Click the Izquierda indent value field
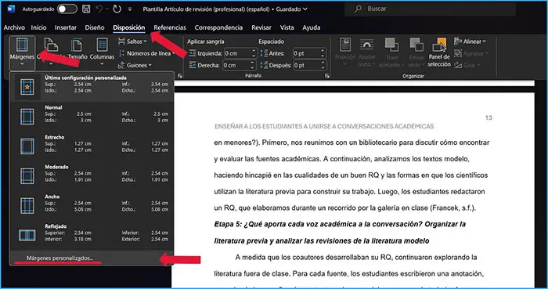This screenshot has height=289, width=548. pos(237,53)
